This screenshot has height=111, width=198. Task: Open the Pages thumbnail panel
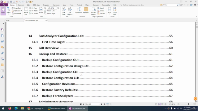2,36
